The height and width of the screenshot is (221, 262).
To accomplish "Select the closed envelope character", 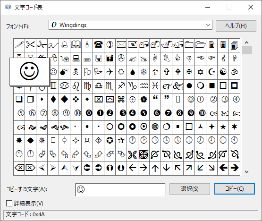I will [x=121, y=45].
